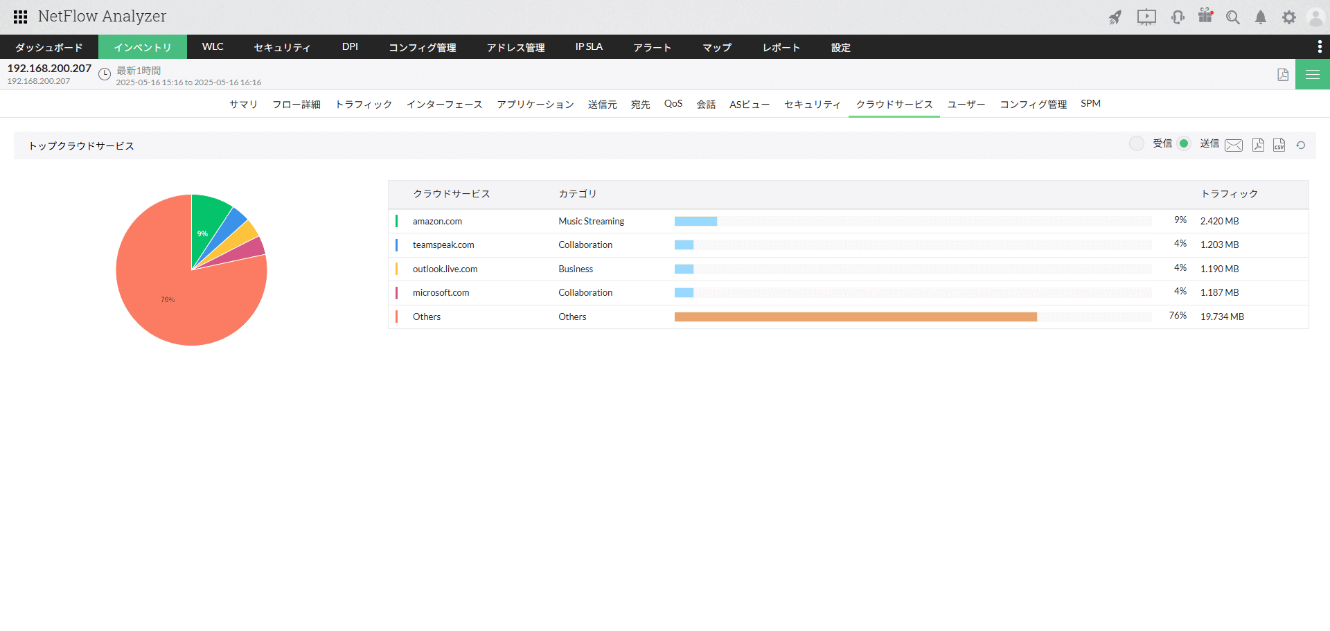The height and width of the screenshot is (631, 1330).
Task: Switch to the クラウドサービス sub-tab
Action: tap(894, 104)
